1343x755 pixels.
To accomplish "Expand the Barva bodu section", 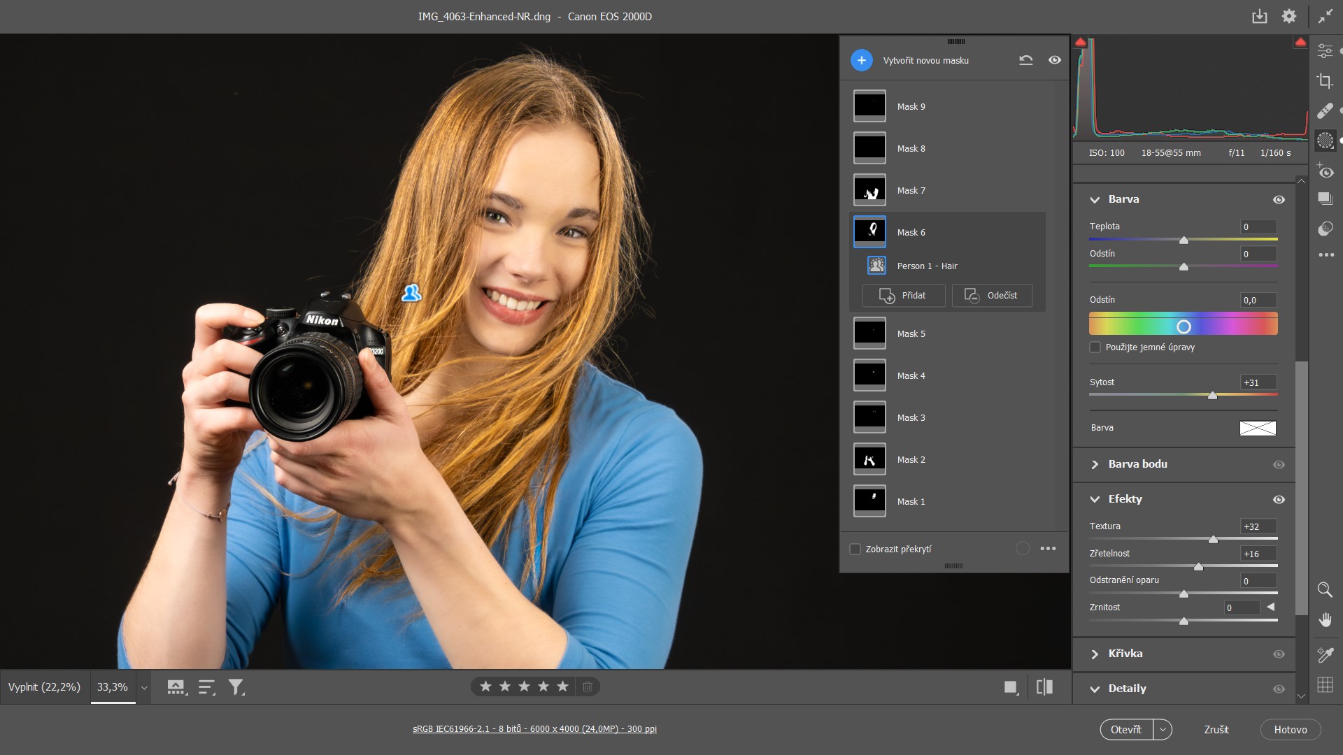I will pyautogui.click(x=1095, y=465).
